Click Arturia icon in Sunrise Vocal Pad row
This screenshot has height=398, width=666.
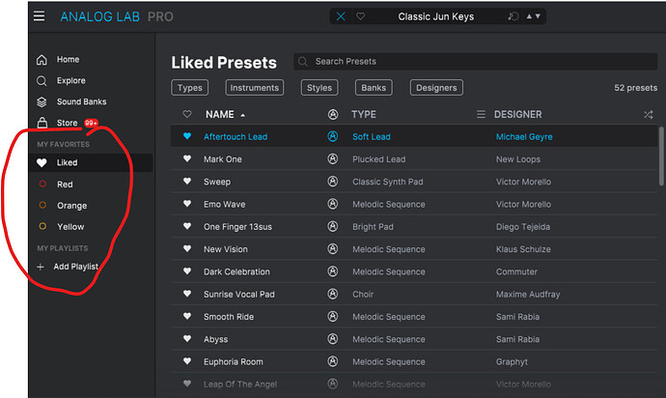point(333,294)
